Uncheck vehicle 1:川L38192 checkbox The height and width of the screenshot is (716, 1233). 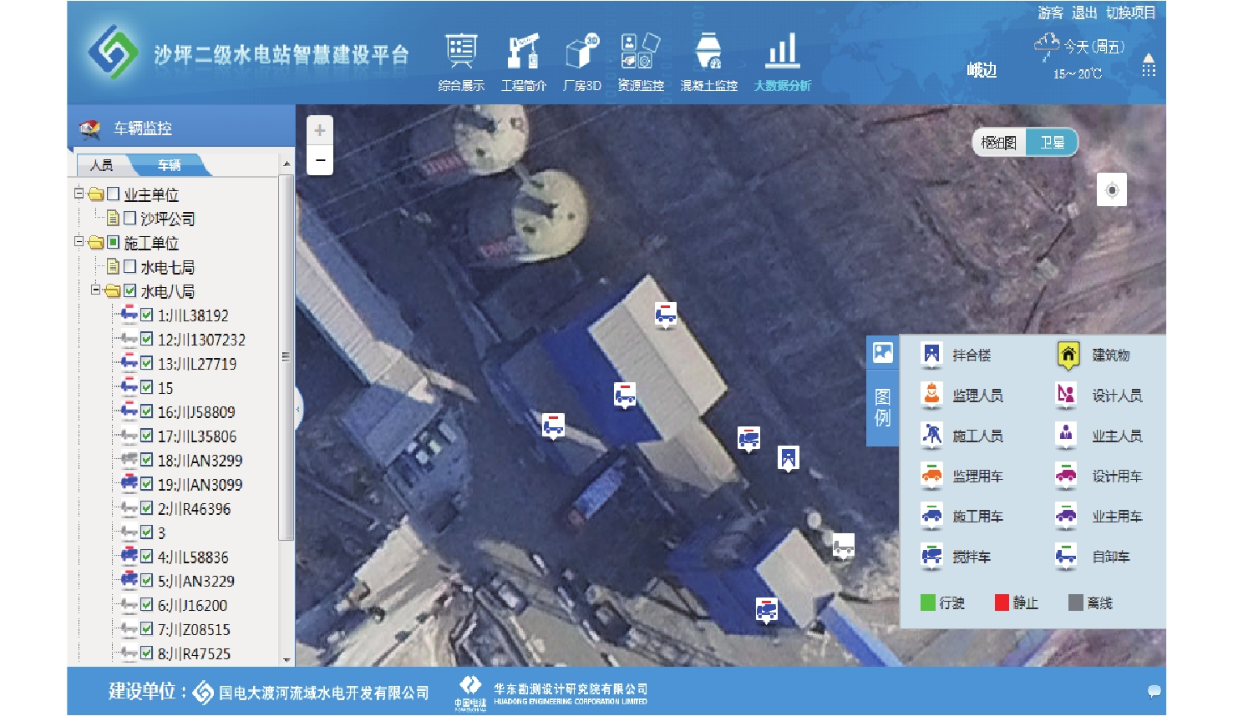click(x=147, y=315)
